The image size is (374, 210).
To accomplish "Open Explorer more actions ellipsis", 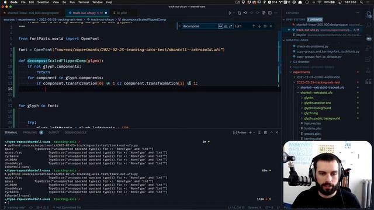I will [x=357, y=13].
